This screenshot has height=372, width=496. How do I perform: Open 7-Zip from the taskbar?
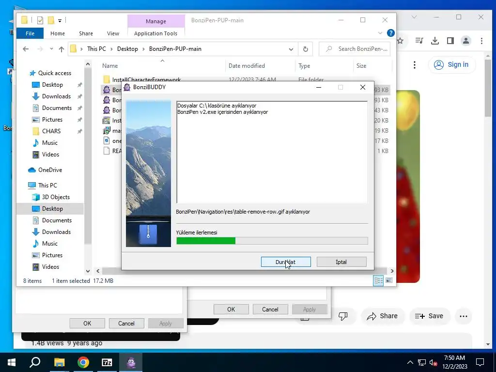pyautogui.click(x=107, y=362)
